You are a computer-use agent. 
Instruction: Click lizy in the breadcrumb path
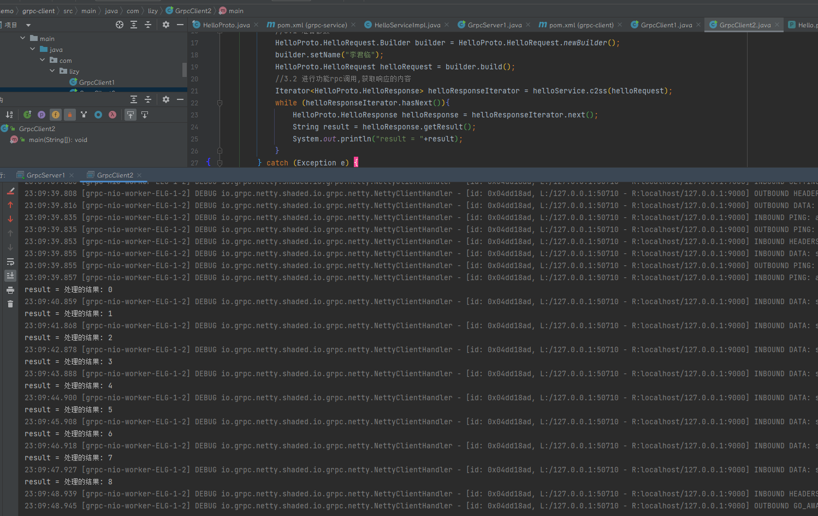pos(153,11)
